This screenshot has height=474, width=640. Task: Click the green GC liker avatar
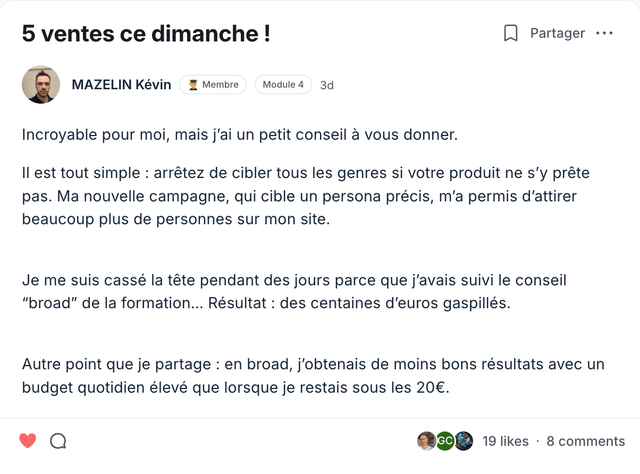coord(445,441)
